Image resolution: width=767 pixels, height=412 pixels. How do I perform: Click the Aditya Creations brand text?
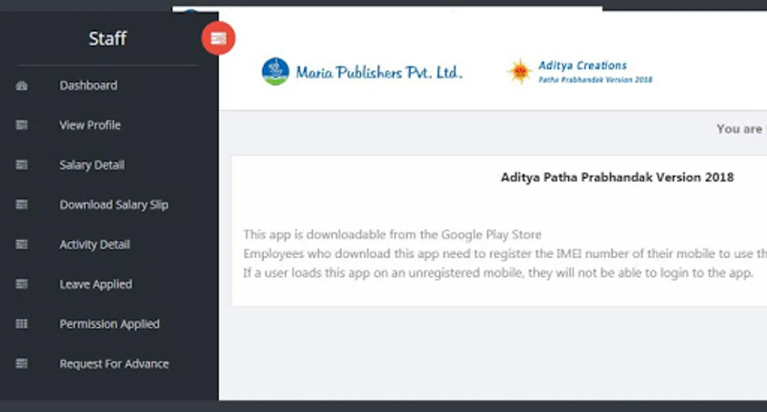click(x=583, y=65)
